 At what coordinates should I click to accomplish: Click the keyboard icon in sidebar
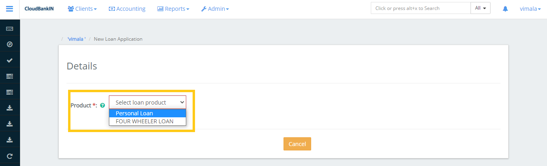10,29
